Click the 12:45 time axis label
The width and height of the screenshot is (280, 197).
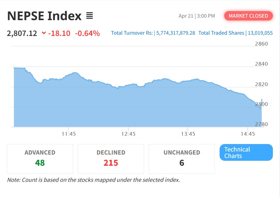129,134
